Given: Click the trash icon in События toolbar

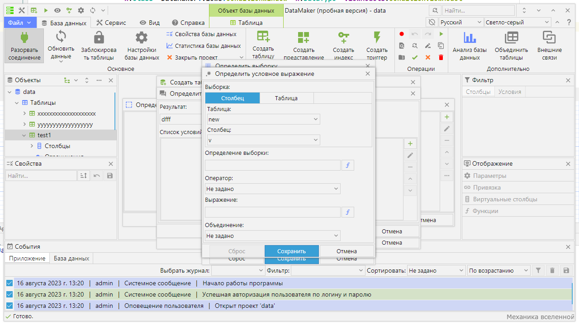Looking at the screenshot, I should click(552, 270).
